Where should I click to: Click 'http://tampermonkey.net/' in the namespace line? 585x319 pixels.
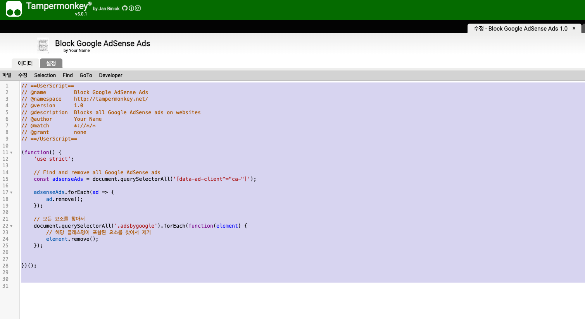(111, 99)
